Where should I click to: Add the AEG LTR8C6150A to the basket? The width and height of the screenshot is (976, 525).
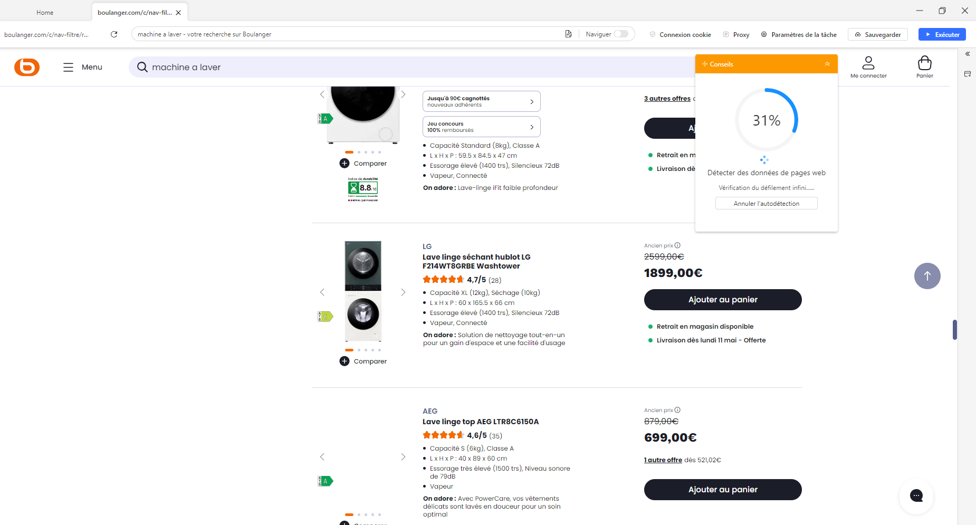point(723,490)
